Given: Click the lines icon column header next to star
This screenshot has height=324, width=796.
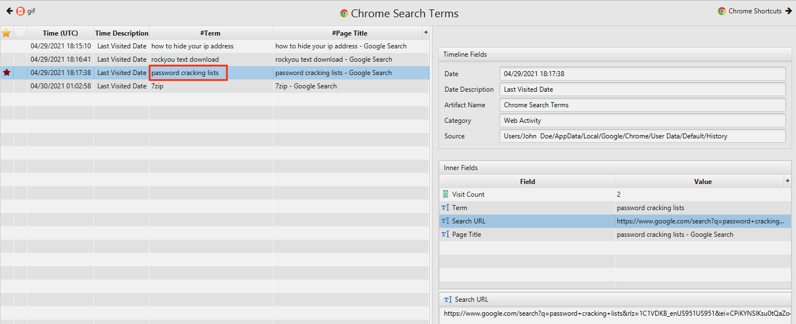Looking at the screenshot, I should [x=20, y=33].
